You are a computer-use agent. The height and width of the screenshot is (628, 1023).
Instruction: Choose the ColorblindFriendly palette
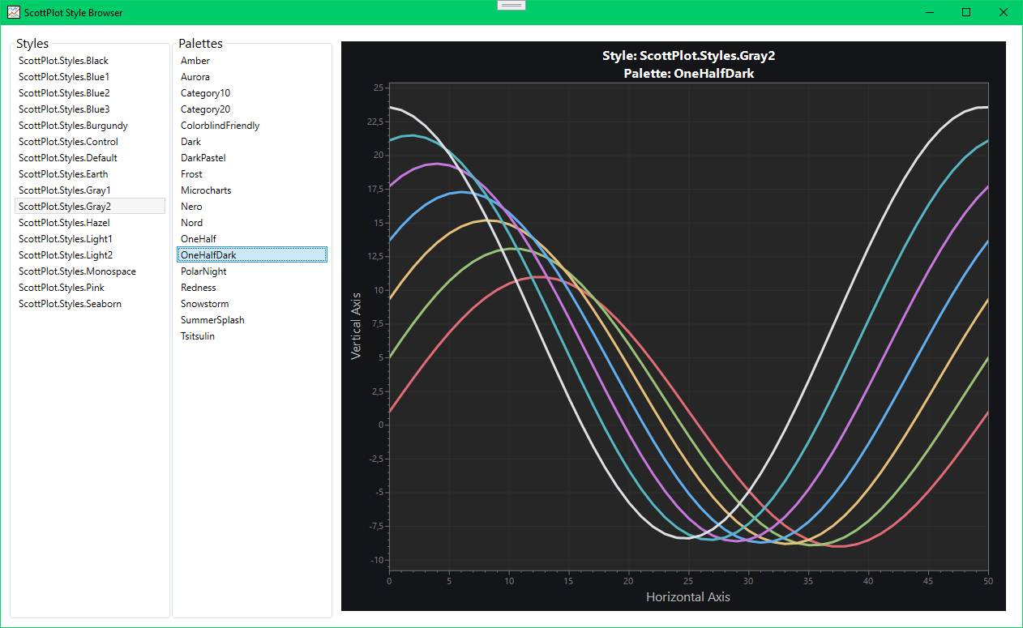220,125
